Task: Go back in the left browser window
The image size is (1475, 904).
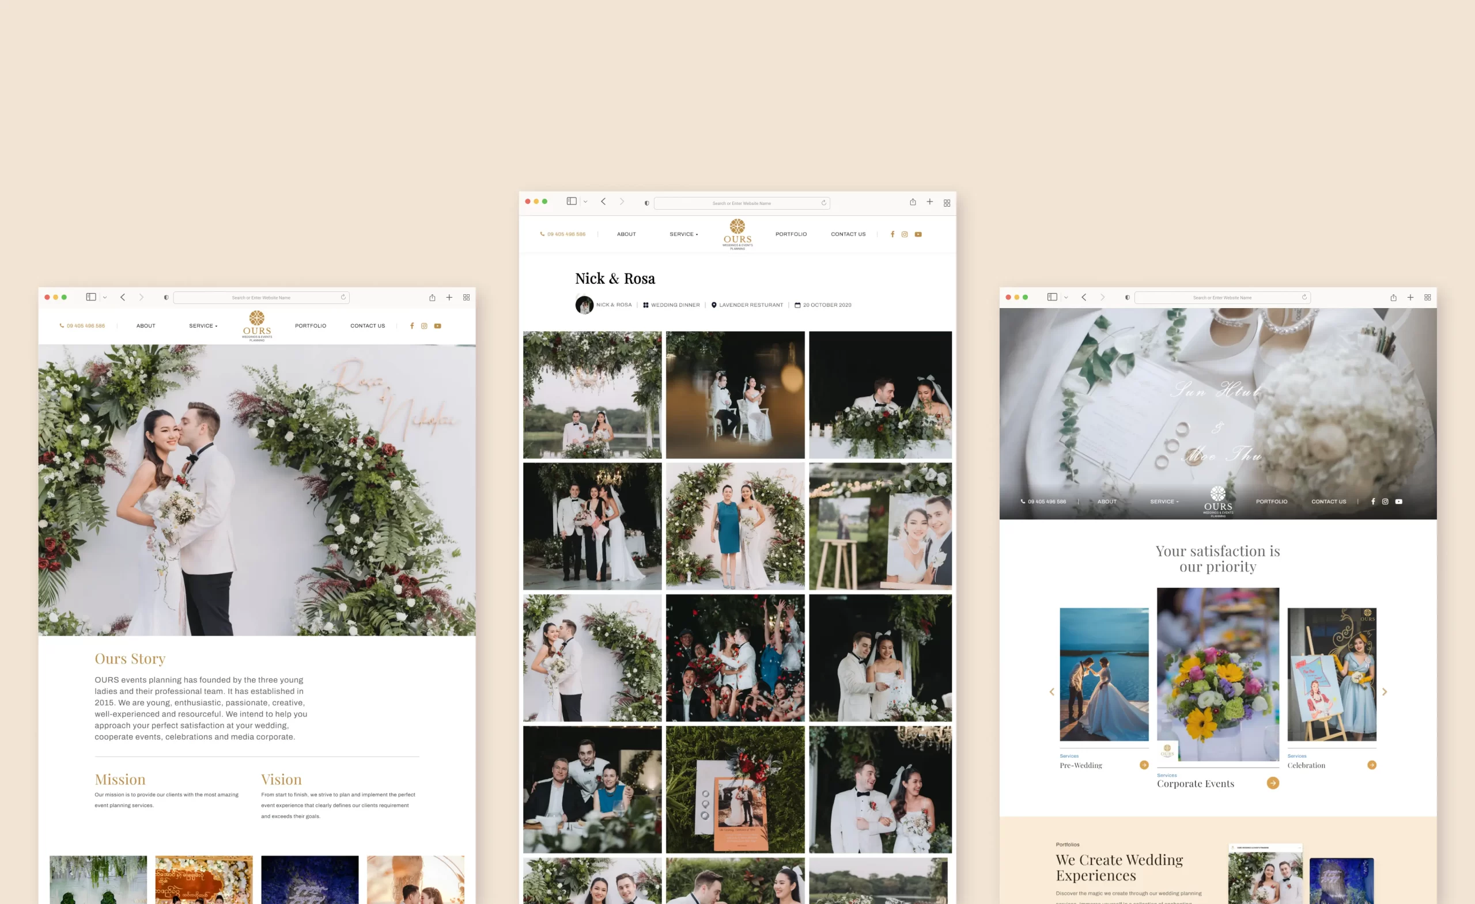Action: click(123, 297)
